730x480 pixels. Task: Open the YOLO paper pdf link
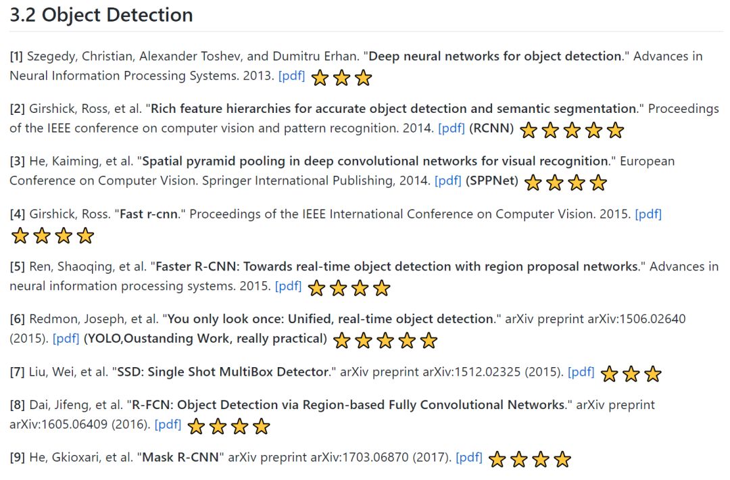[x=66, y=339]
